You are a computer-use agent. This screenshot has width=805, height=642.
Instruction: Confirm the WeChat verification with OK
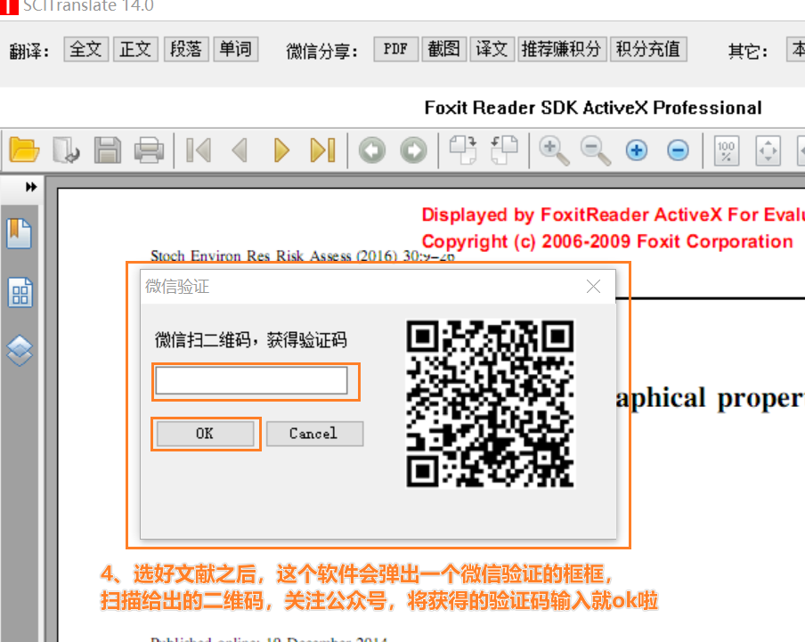(x=205, y=434)
